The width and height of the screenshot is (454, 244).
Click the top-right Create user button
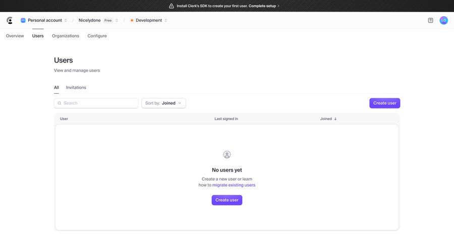pyautogui.click(x=384, y=103)
